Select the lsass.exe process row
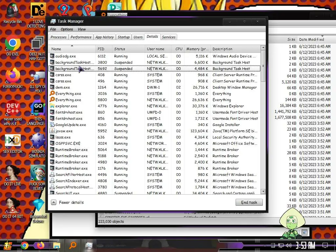Screen dimensions: 336x252 (155, 137)
